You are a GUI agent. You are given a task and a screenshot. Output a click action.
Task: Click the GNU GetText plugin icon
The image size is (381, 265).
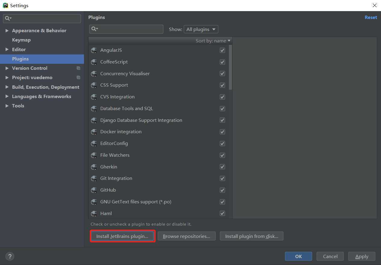coord(94,202)
